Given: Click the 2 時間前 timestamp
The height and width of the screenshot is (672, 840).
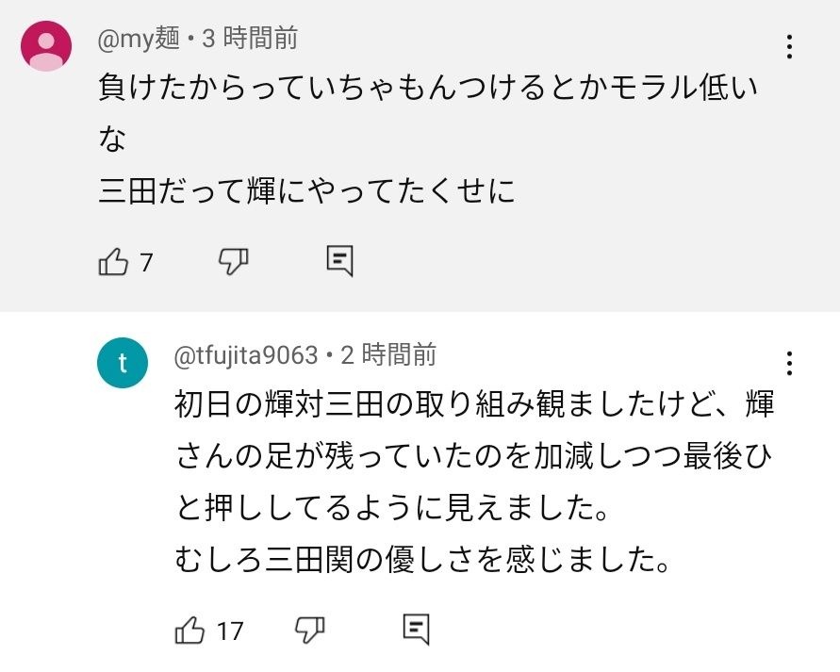Looking at the screenshot, I should click(x=388, y=355).
